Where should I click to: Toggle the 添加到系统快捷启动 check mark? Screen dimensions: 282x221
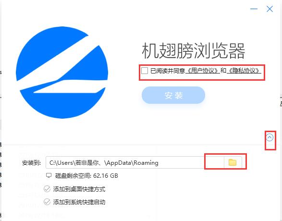pos(47,202)
